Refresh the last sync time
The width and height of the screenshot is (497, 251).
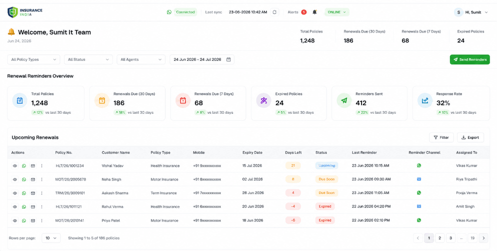point(275,12)
